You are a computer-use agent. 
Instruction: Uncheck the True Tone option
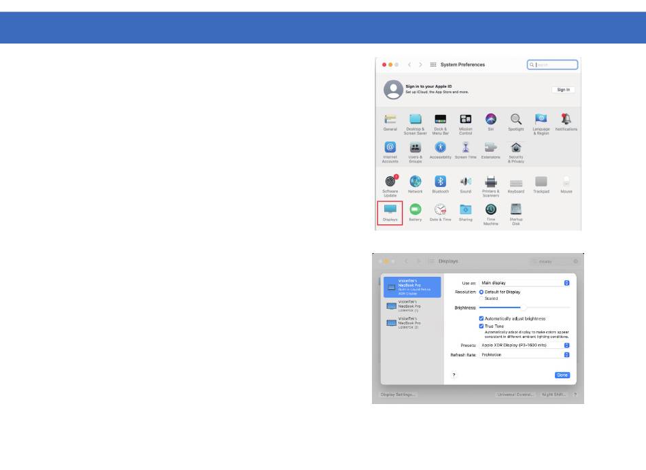coord(482,326)
